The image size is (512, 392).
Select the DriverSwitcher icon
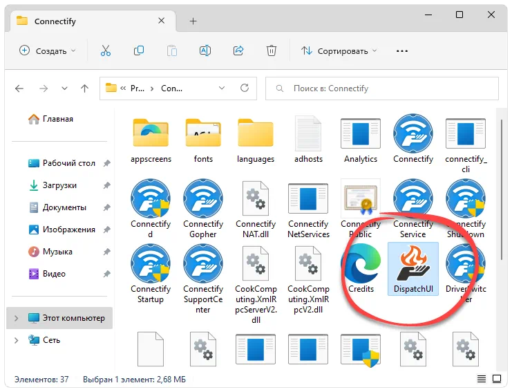466,274
